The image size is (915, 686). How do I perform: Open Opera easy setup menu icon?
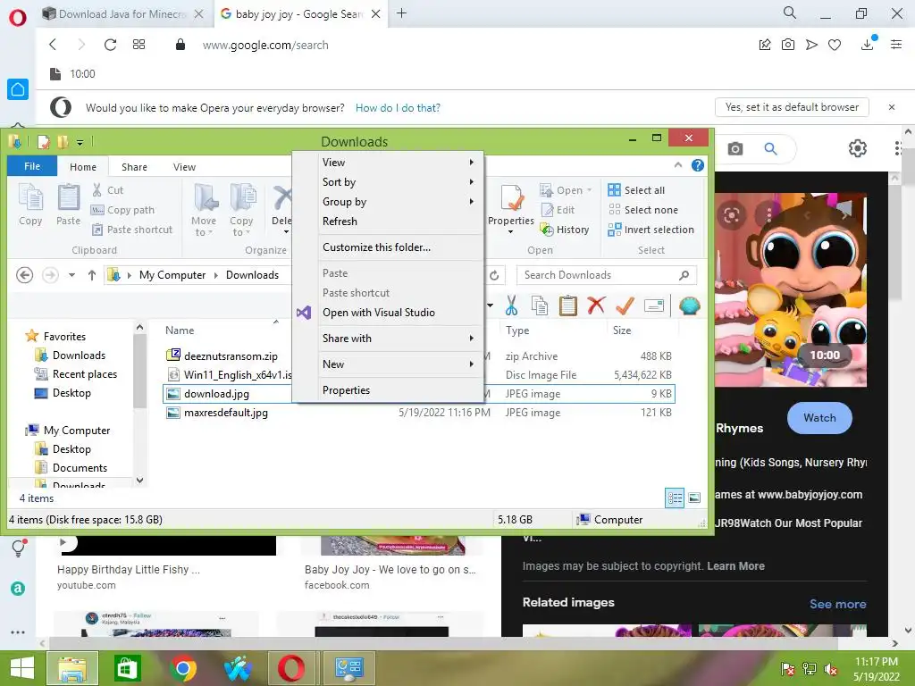896,45
